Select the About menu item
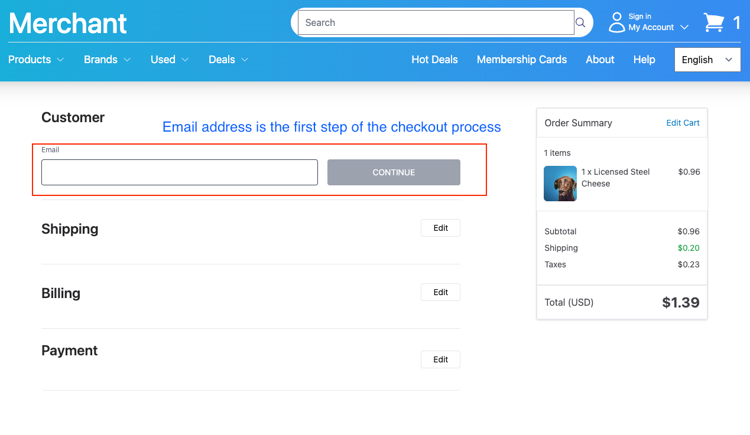This screenshot has height=435, width=750. click(x=599, y=60)
